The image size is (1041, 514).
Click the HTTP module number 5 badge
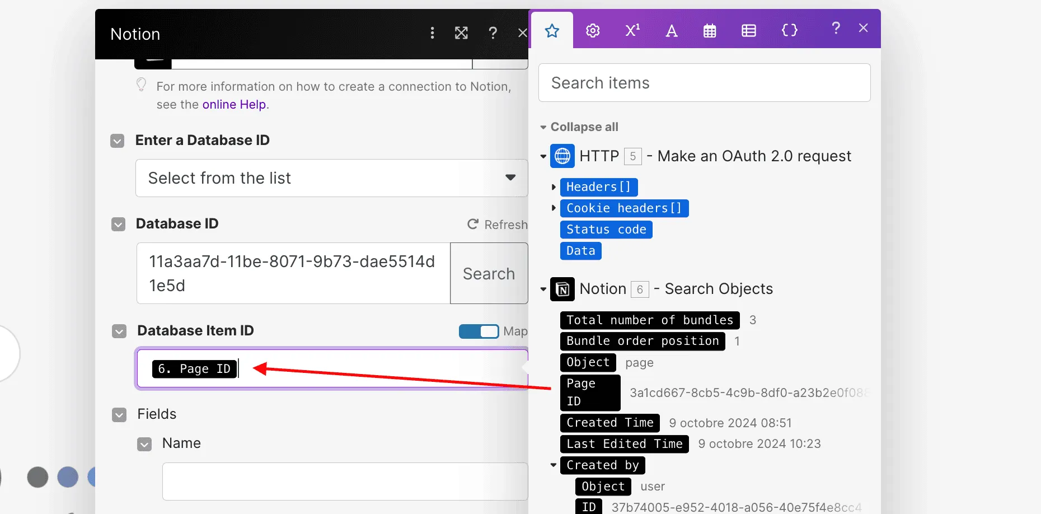pos(632,156)
